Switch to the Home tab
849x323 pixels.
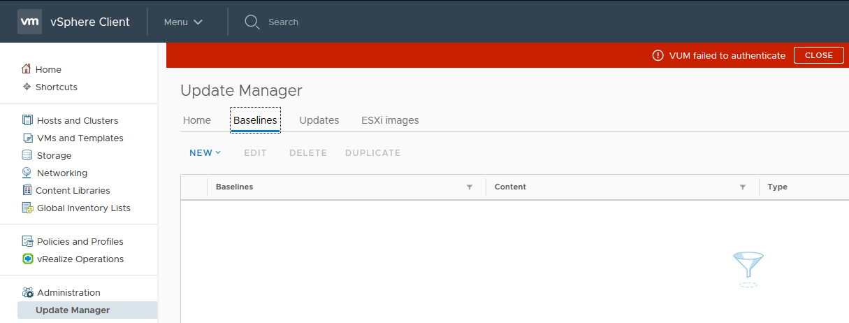click(x=197, y=120)
